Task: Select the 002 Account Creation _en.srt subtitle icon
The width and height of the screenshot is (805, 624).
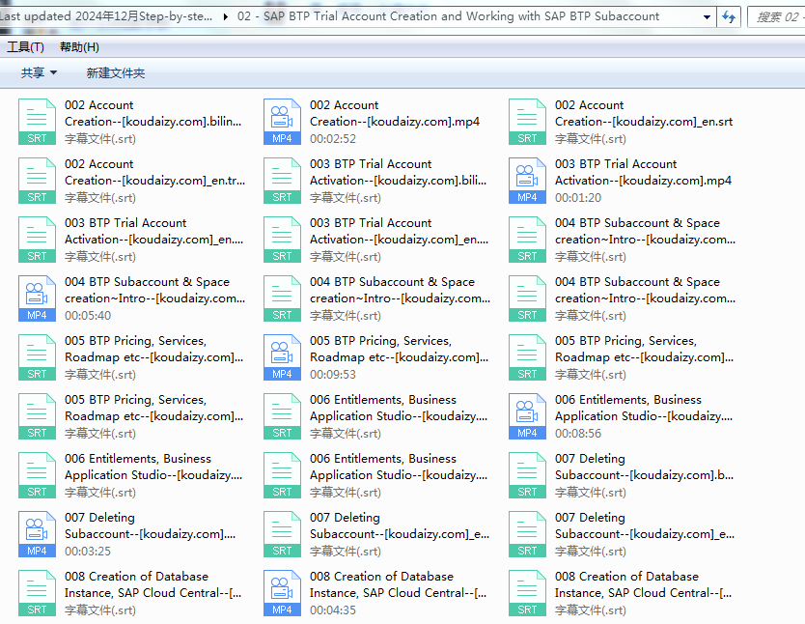Action: [x=527, y=122]
